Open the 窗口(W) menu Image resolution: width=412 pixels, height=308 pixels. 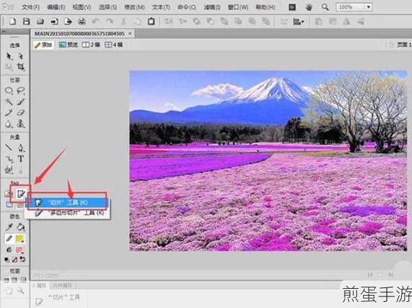[x=238, y=7]
